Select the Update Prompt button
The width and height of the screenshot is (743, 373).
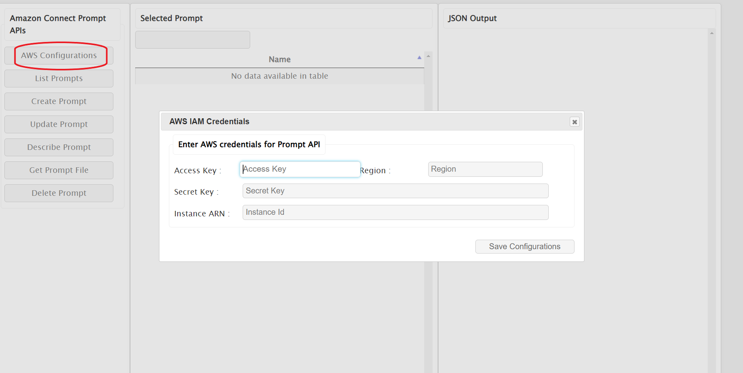[59, 124]
